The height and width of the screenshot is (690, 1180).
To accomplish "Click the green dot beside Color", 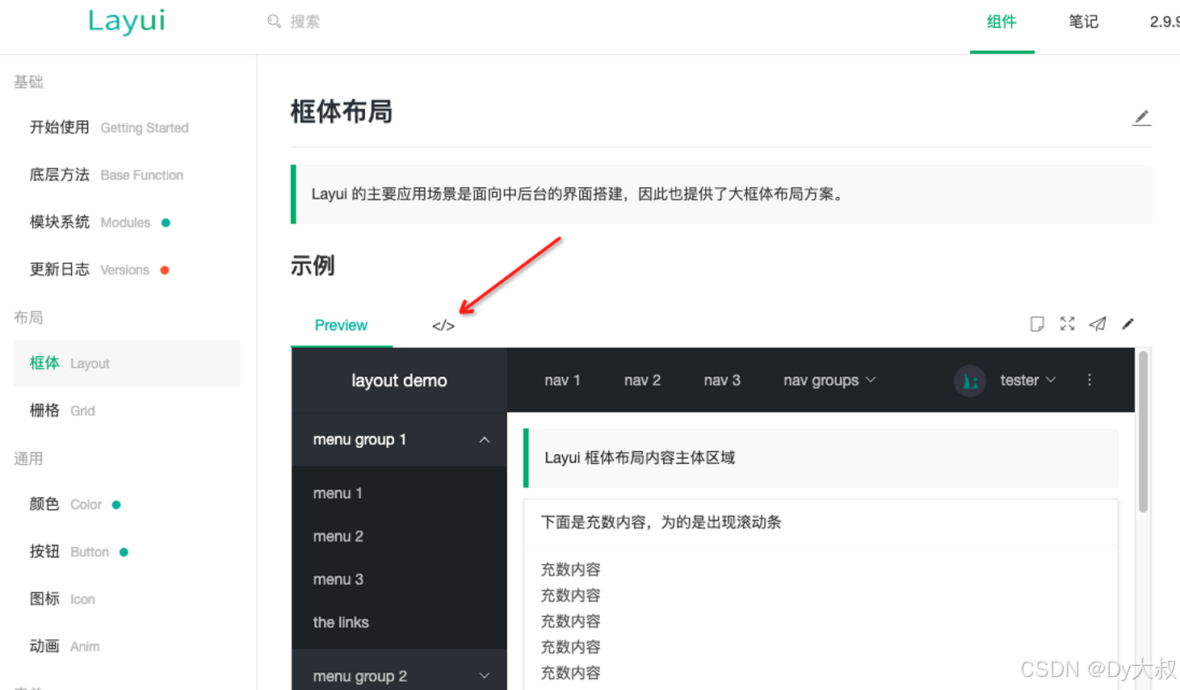I will (116, 504).
